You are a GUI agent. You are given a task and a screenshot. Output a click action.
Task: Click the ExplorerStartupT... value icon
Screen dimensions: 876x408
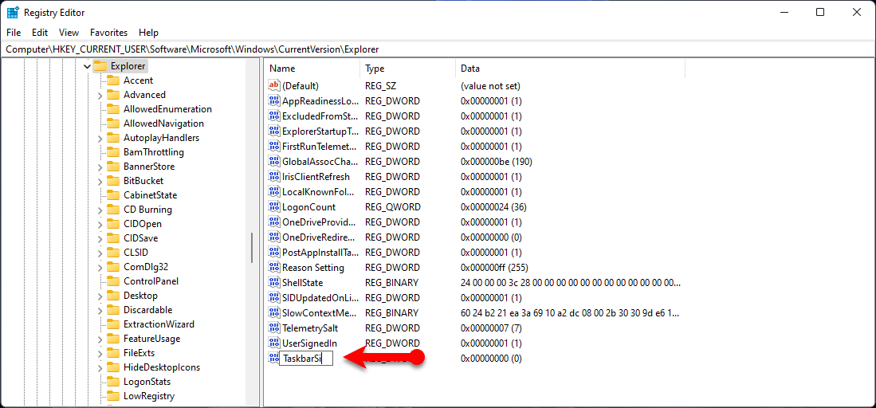[x=274, y=131]
